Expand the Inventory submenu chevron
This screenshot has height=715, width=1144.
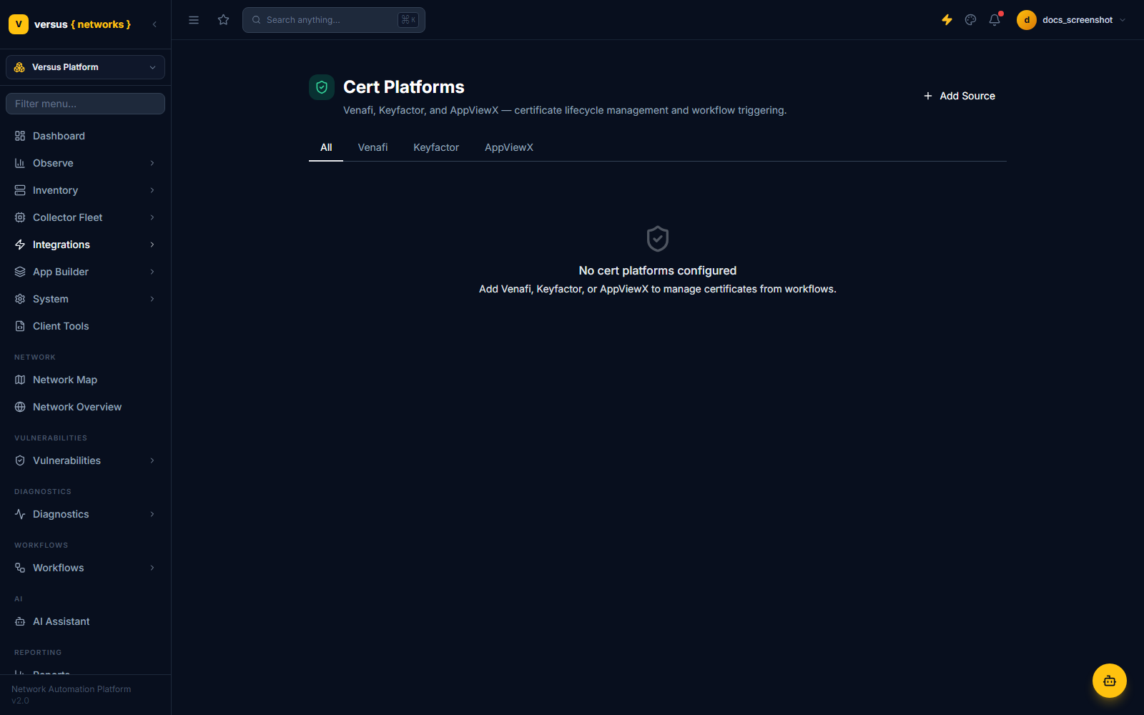pos(152,190)
